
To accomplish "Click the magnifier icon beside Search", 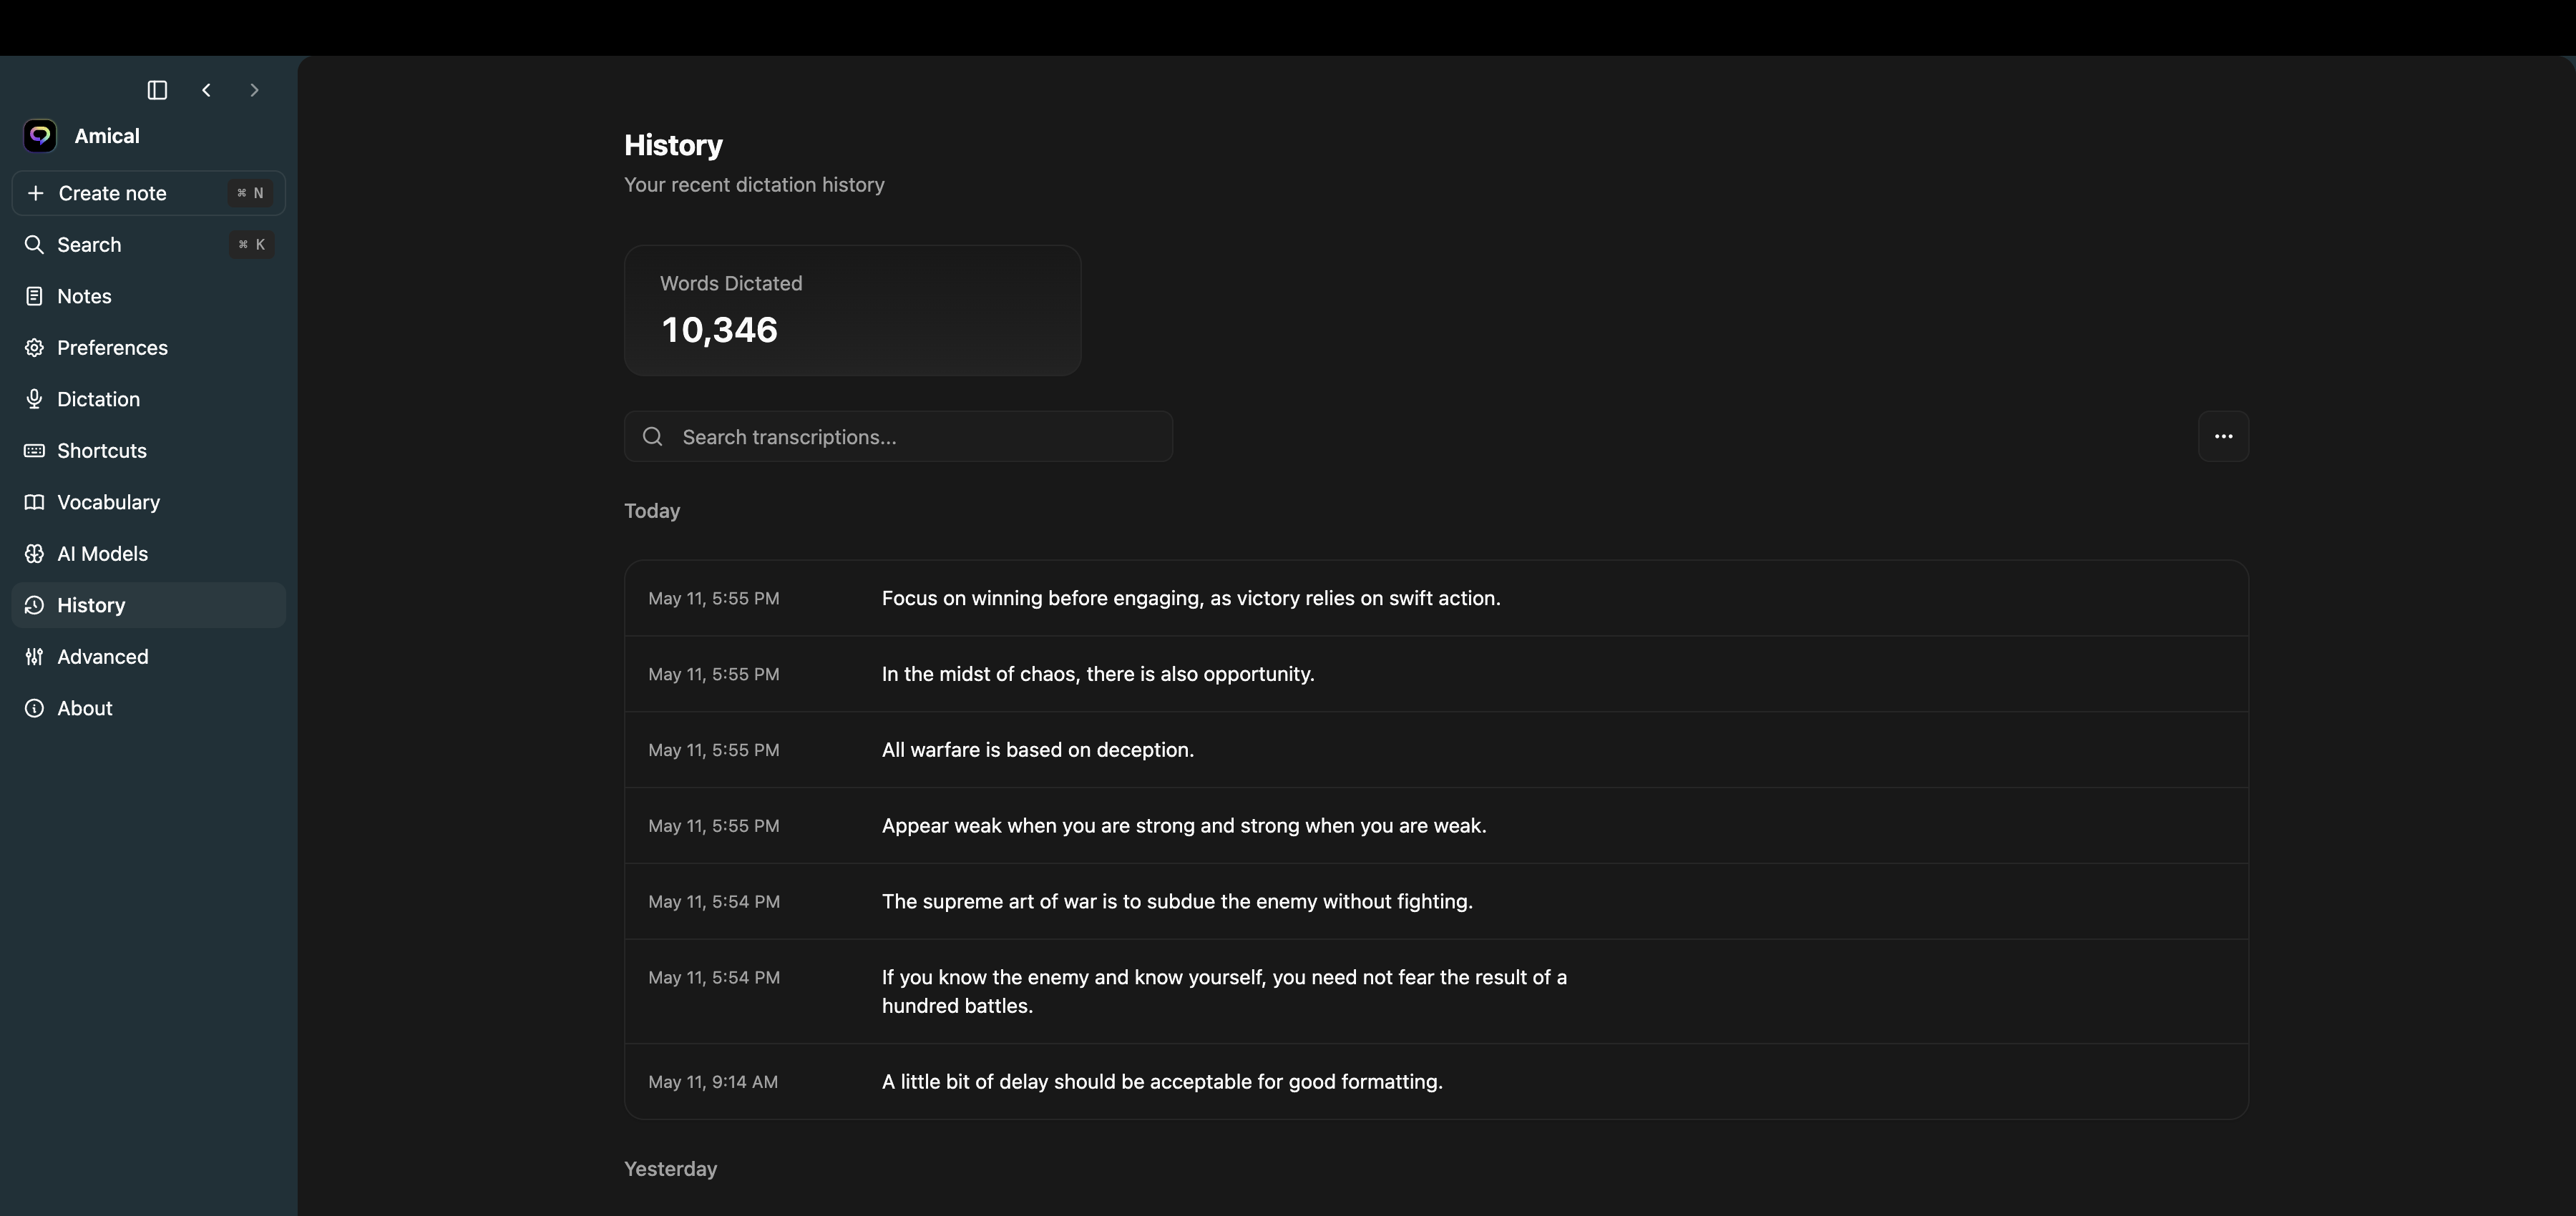I will [x=34, y=245].
